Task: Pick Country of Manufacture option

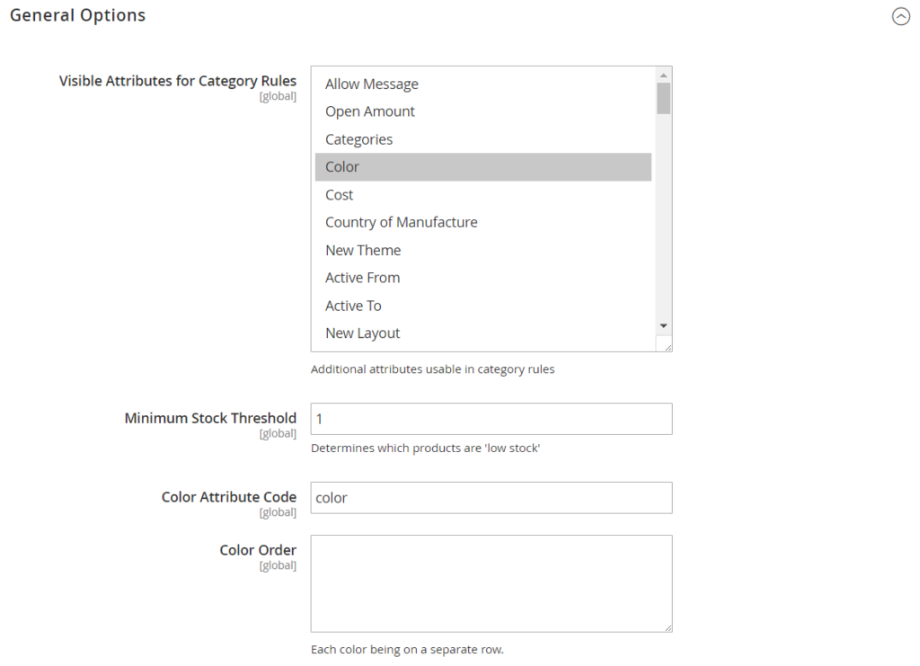Action: (402, 222)
